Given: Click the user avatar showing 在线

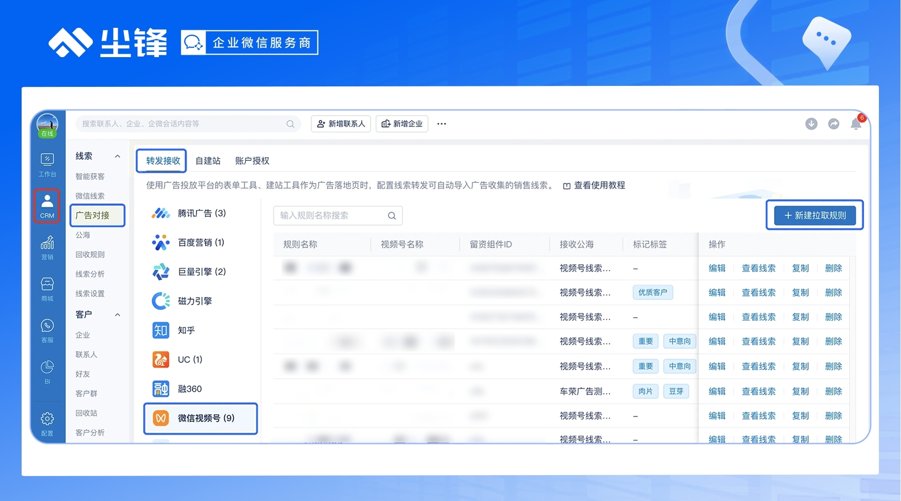Looking at the screenshot, I should [47, 126].
